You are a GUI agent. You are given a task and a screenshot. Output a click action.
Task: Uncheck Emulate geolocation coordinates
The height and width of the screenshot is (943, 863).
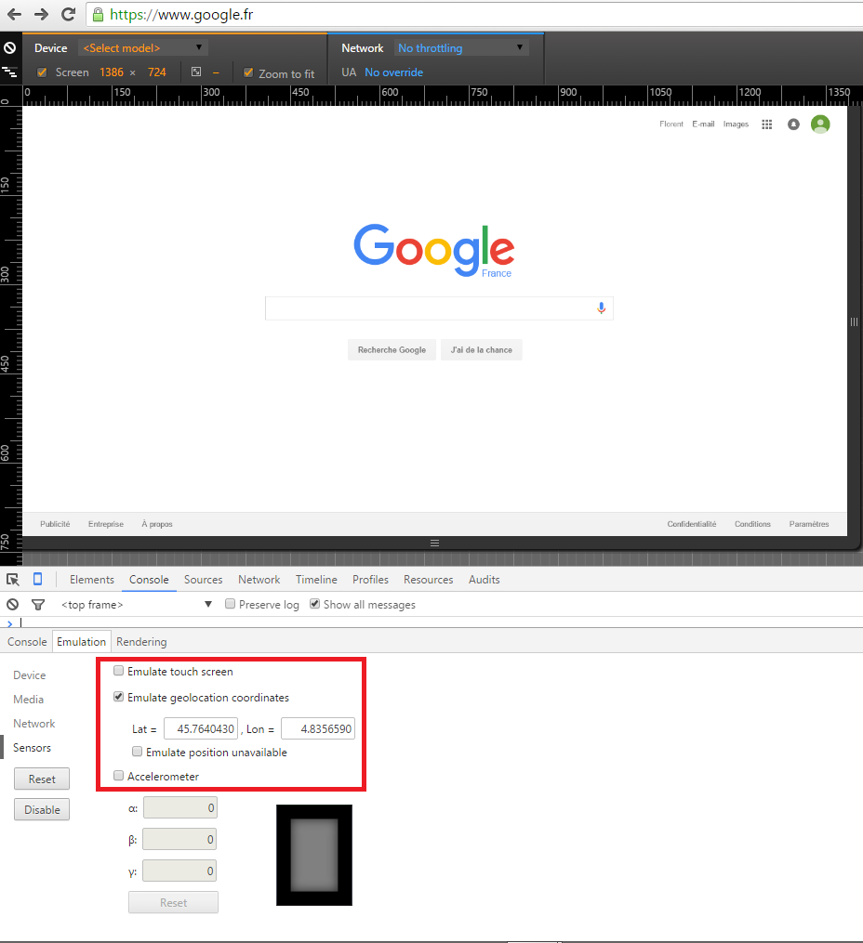coord(118,697)
